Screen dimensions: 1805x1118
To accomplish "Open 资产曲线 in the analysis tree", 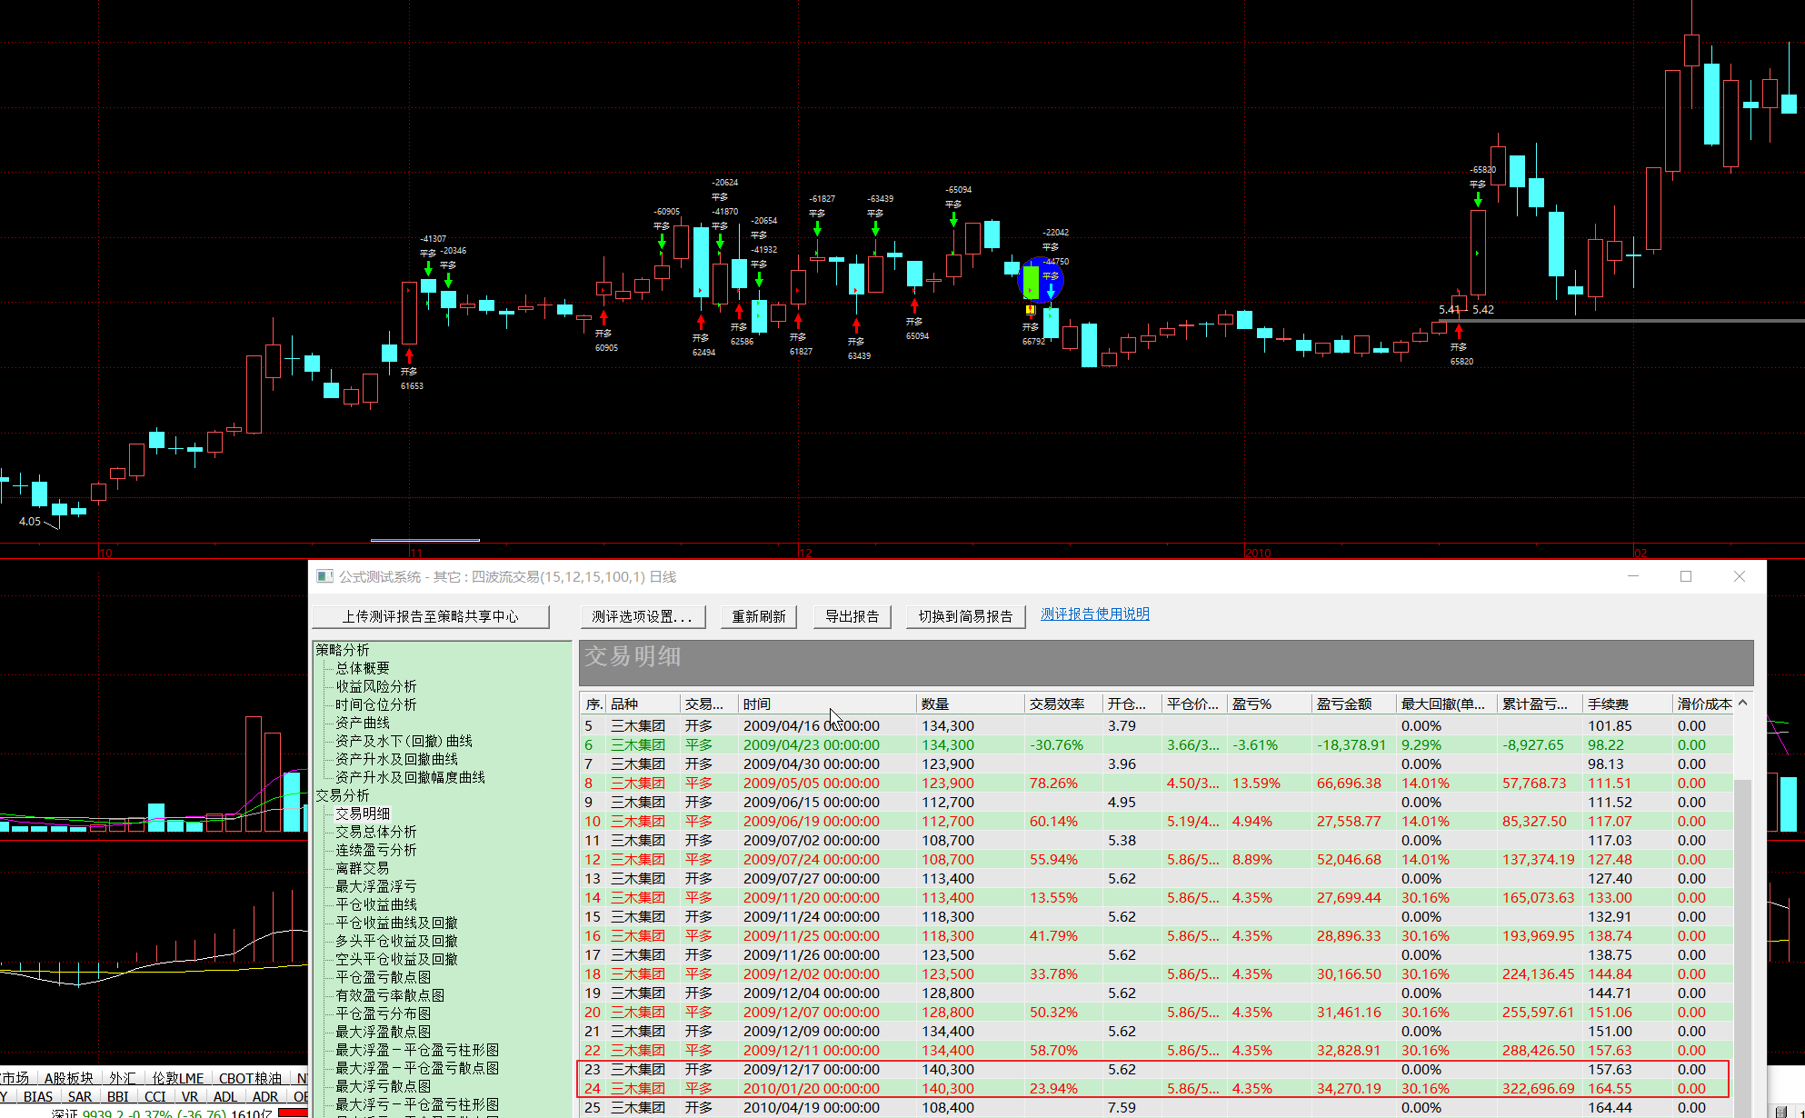I will pos(363,723).
